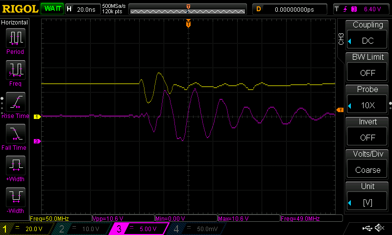392x235 pixels.
Task: Click the Max=10.6 V measurement readout
Action: click(x=249, y=218)
